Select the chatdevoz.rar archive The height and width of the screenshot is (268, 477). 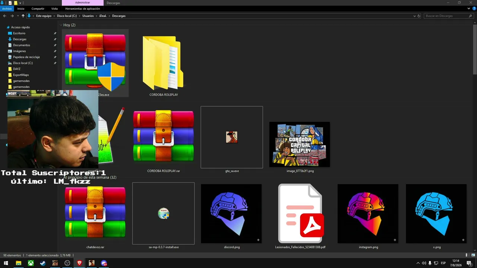(x=95, y=216)
